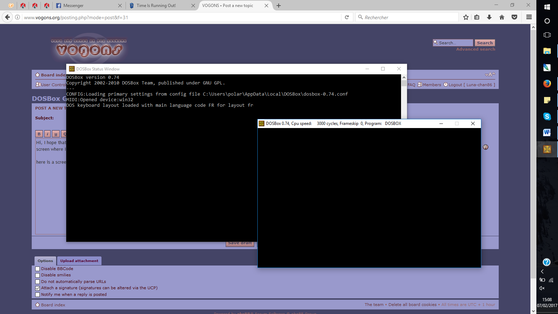The image size is (558, 314).
Task: Maximize the DOSBox Status Window
Action: tap(383, 69)
